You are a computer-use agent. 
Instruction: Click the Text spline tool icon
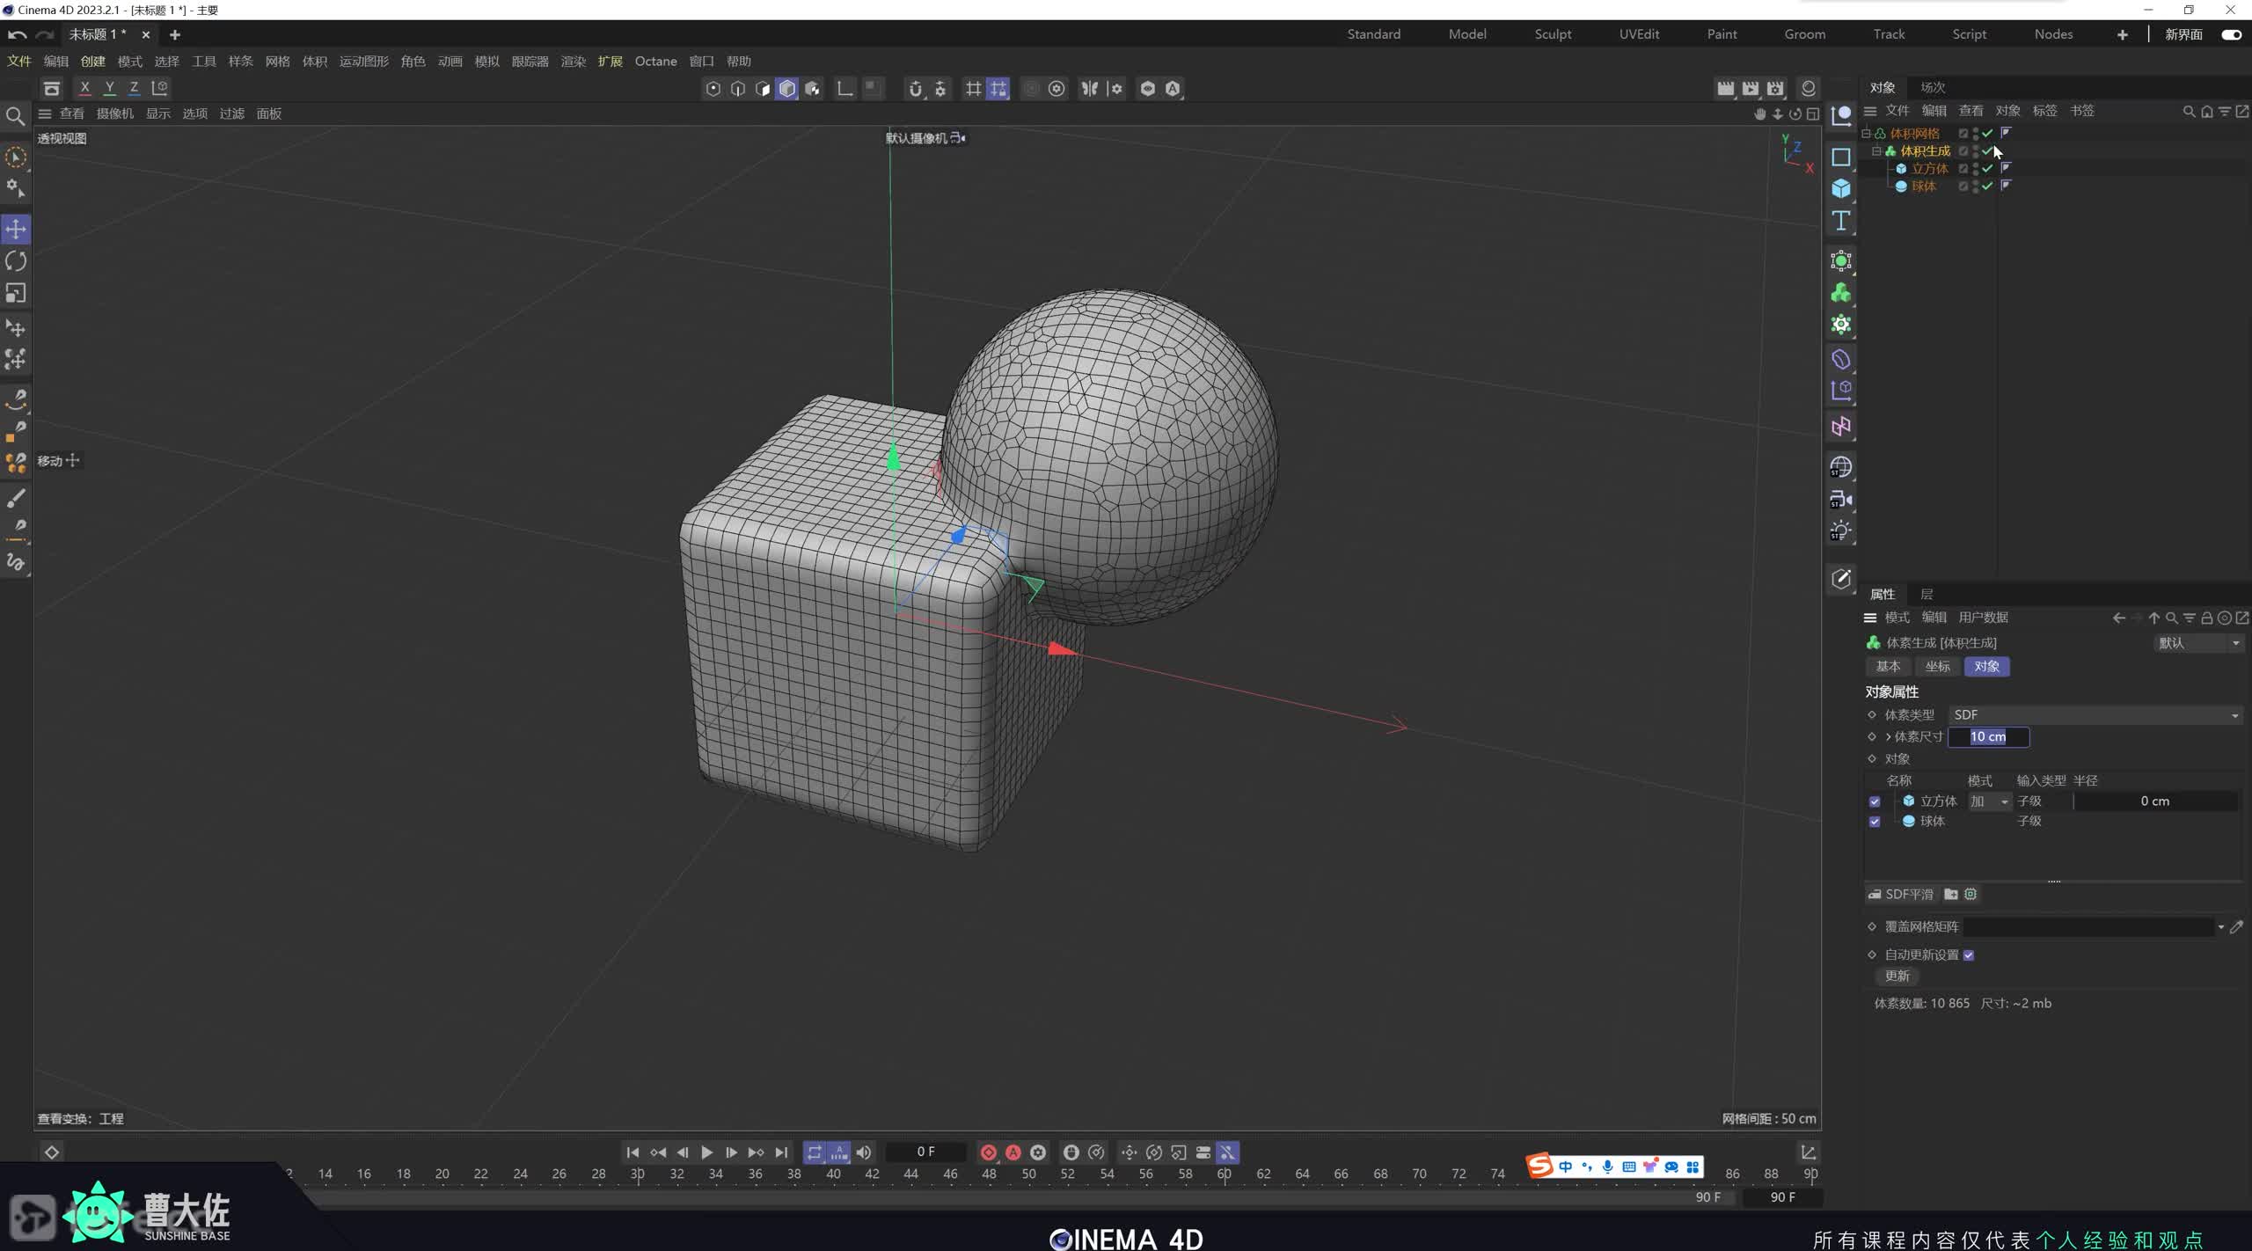1841,222
